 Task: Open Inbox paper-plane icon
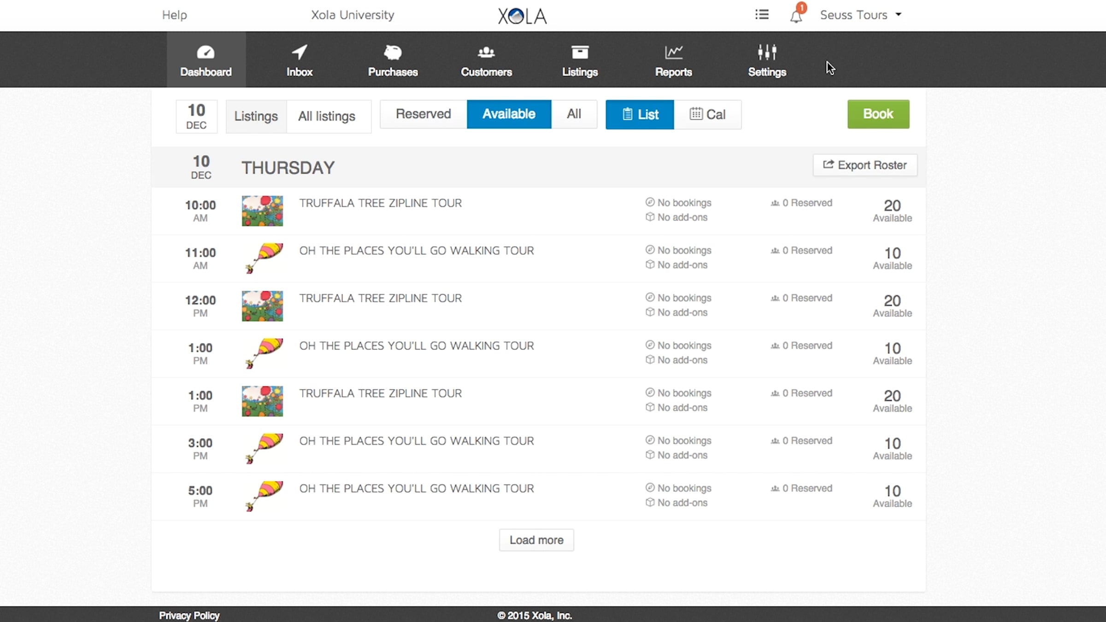click(300, 53)
